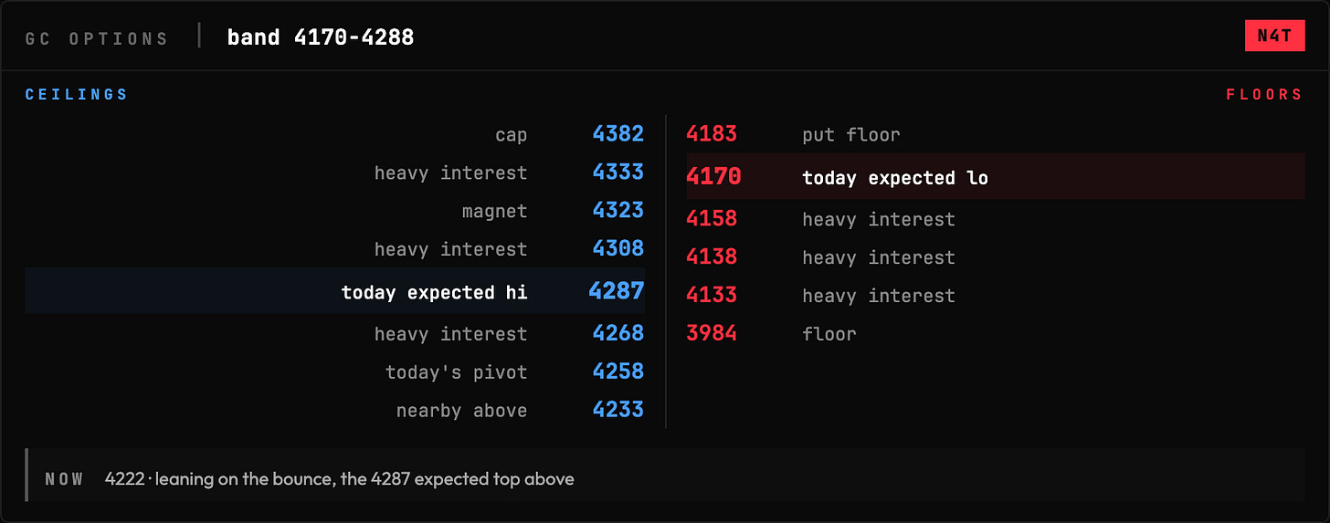Image resolution: width=1330 pixels, height=523 pixels.
Task: Click the band 4170-4288 heading
Action: 321,37
